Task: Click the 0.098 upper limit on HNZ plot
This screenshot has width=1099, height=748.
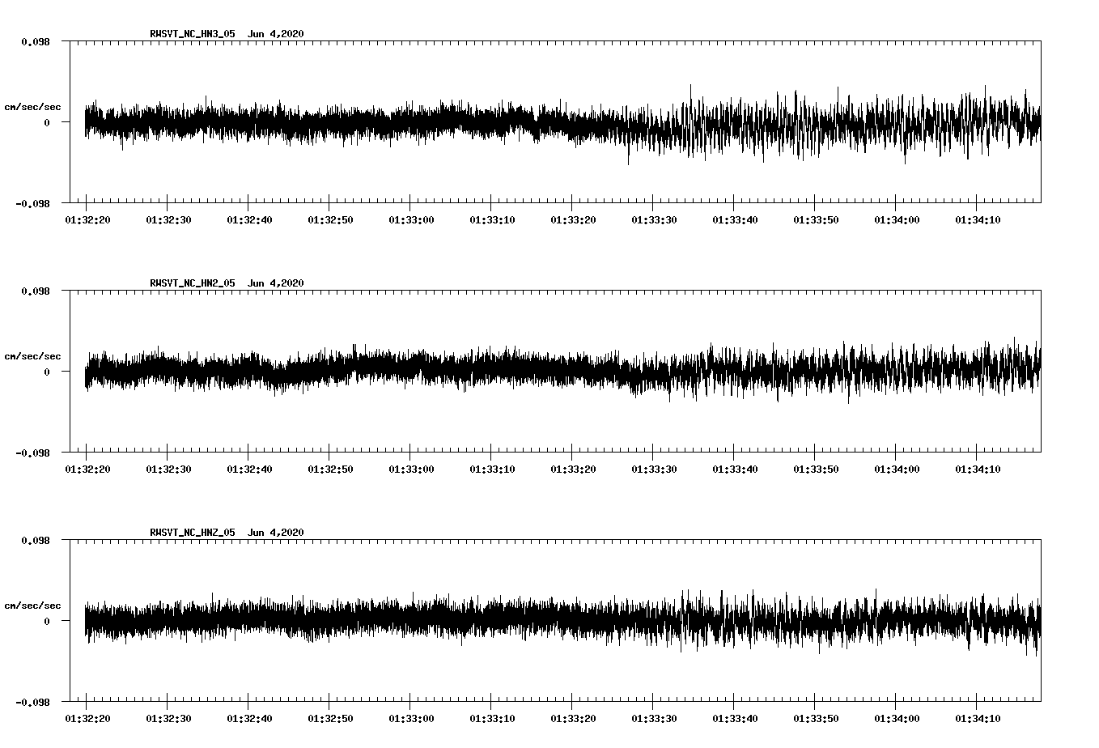Action: (35, 540)
